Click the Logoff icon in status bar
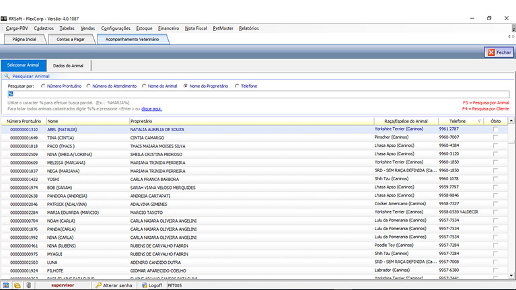The height and width of the screenshot is (290, 516). click(145, 285)
